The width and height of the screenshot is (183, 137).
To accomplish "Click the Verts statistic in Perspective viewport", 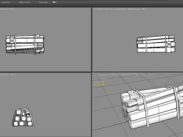I will (x=100, y=85).
